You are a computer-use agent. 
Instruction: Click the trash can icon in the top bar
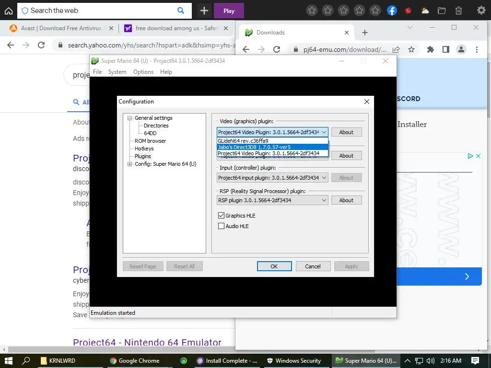click(x=458, y=11)
